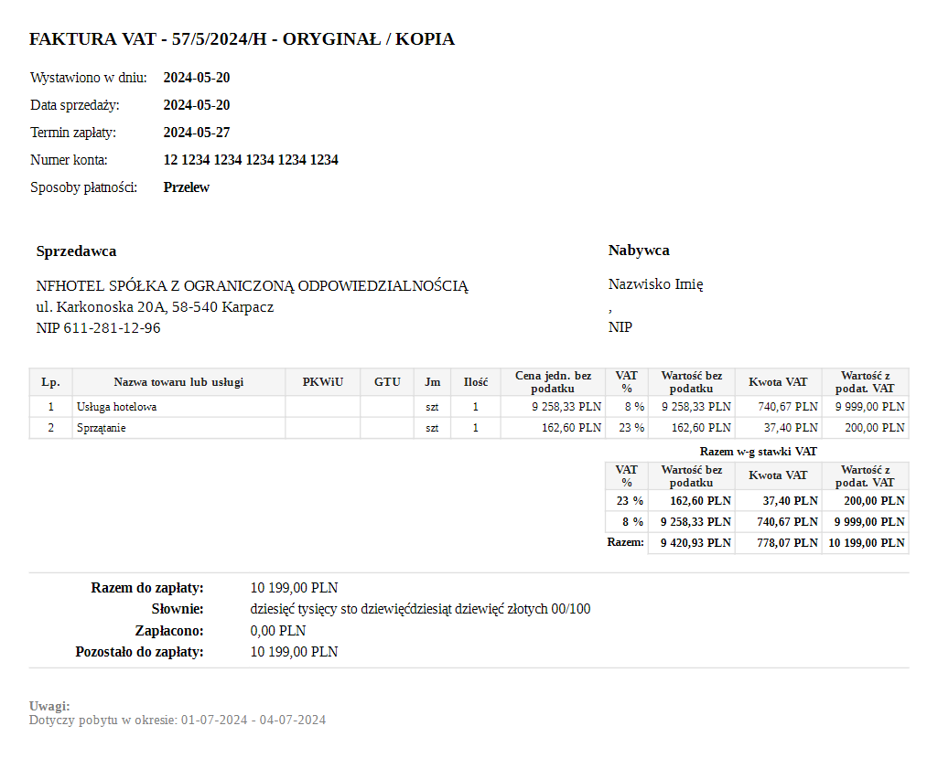
Task: Select issue date value next to 'Wystawiono w dniu'
Action: click(x=197, y=78)
